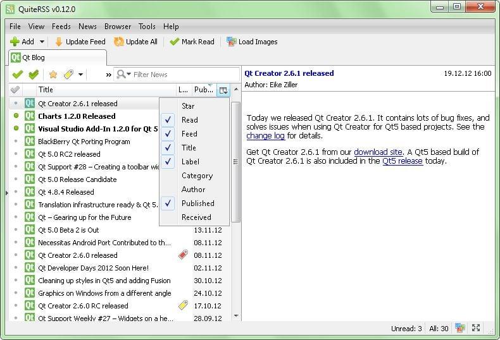Viewport: 500px width, 340px height.
Task: Click the collapse feeds panel arrow
Action: click(7, 193)
